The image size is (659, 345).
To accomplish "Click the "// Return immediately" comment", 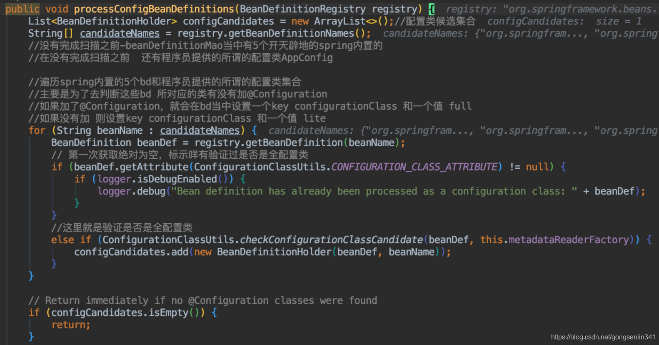I will (203, 301).
